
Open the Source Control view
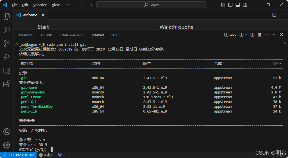click(x=7, y=43)
